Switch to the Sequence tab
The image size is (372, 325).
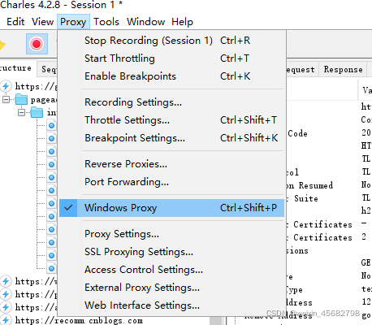pos(48,69)
